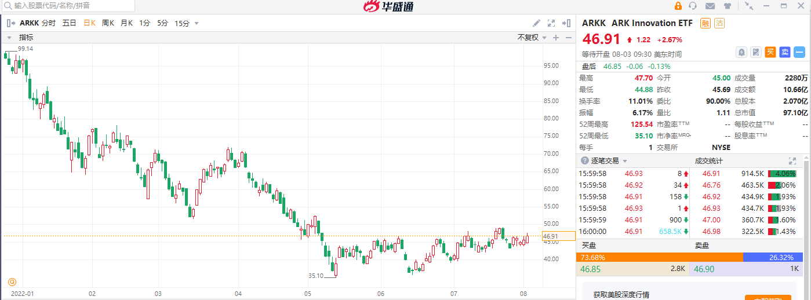Click the ARKK ticker label in chart toolbar
Image resolution: width=811 pixels, height=300 pixels.
(x=28, y=23)
